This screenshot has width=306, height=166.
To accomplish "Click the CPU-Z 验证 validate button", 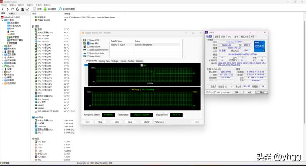I will coord(250,92).
